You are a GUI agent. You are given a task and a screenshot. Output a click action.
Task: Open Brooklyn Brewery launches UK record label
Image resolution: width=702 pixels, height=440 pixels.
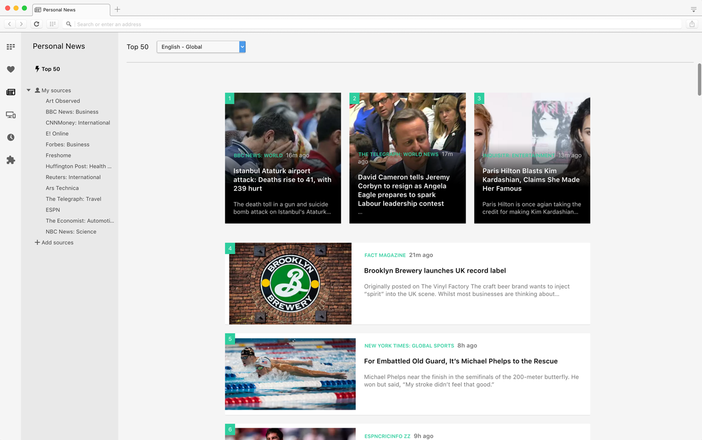[435, 271]
